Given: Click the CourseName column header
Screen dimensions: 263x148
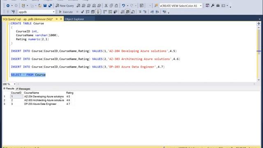Looking at the screenshot, I should 31,93.
